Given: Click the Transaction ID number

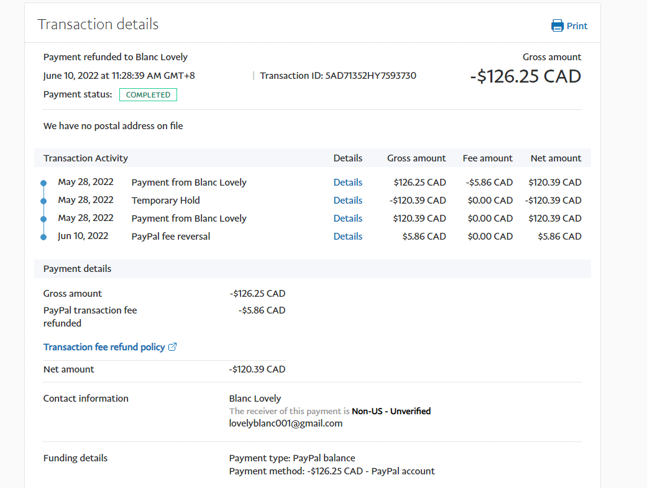Looking at the screenshot, I should (x=370, y=76).
